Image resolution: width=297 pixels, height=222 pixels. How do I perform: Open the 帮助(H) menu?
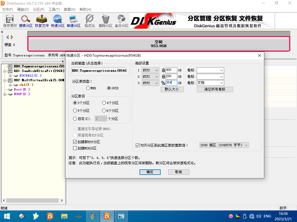[x=85, y=10]
